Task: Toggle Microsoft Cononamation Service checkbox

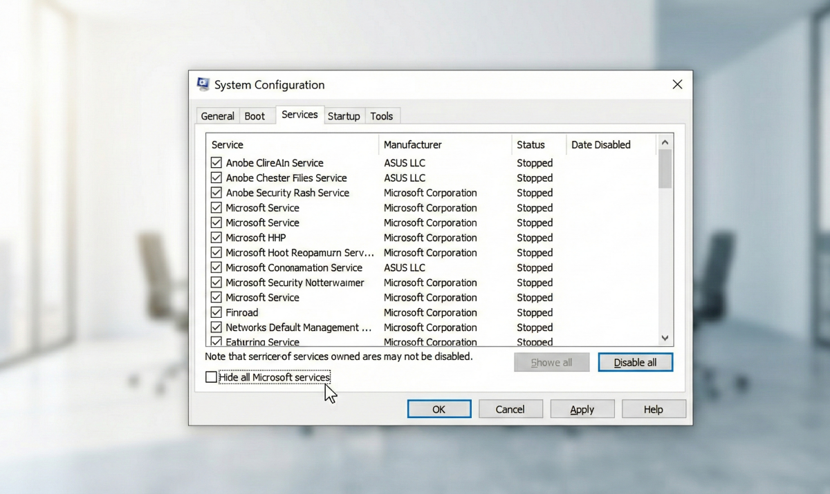Action: (216, 267)
